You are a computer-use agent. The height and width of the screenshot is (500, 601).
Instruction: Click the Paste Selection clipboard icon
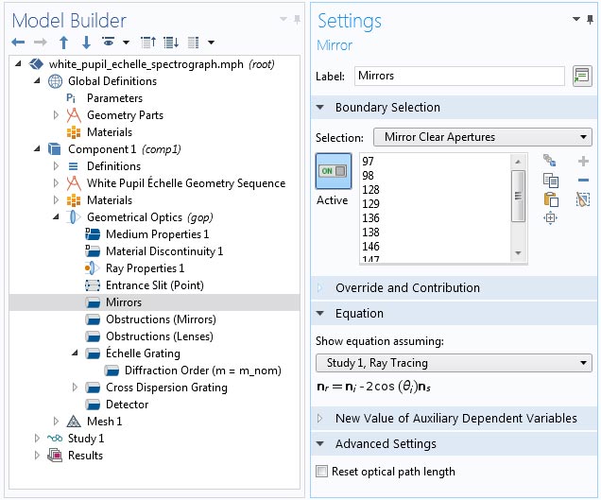click(x=550, y=199)
